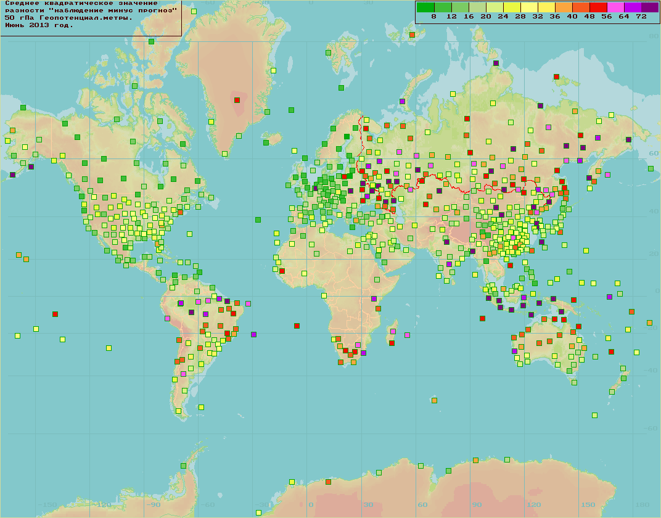Select lone red marker in the central Pacific

click(x=55, y=314)
